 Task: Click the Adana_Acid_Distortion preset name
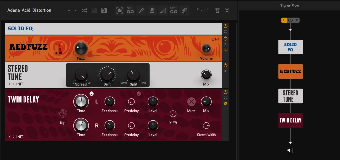point(29,10)
